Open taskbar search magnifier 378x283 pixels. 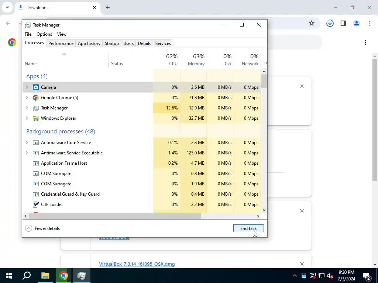coord(27,276)
